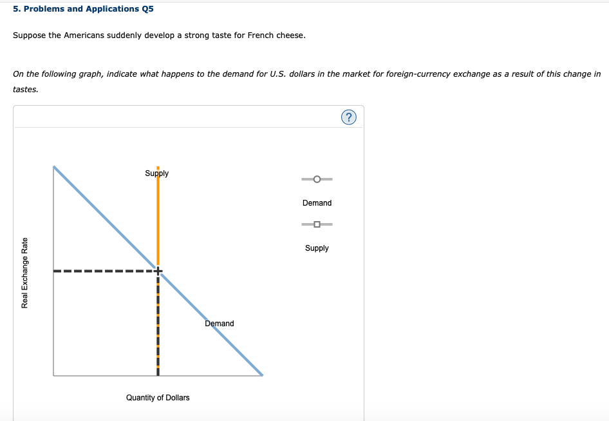Select the square Supply slider handle
This screenshot has height=421, width=609.
point(317,224)
